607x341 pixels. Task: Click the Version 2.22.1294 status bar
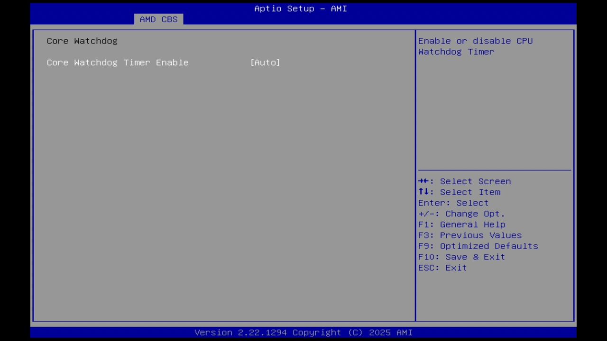[x=303, y=332]
